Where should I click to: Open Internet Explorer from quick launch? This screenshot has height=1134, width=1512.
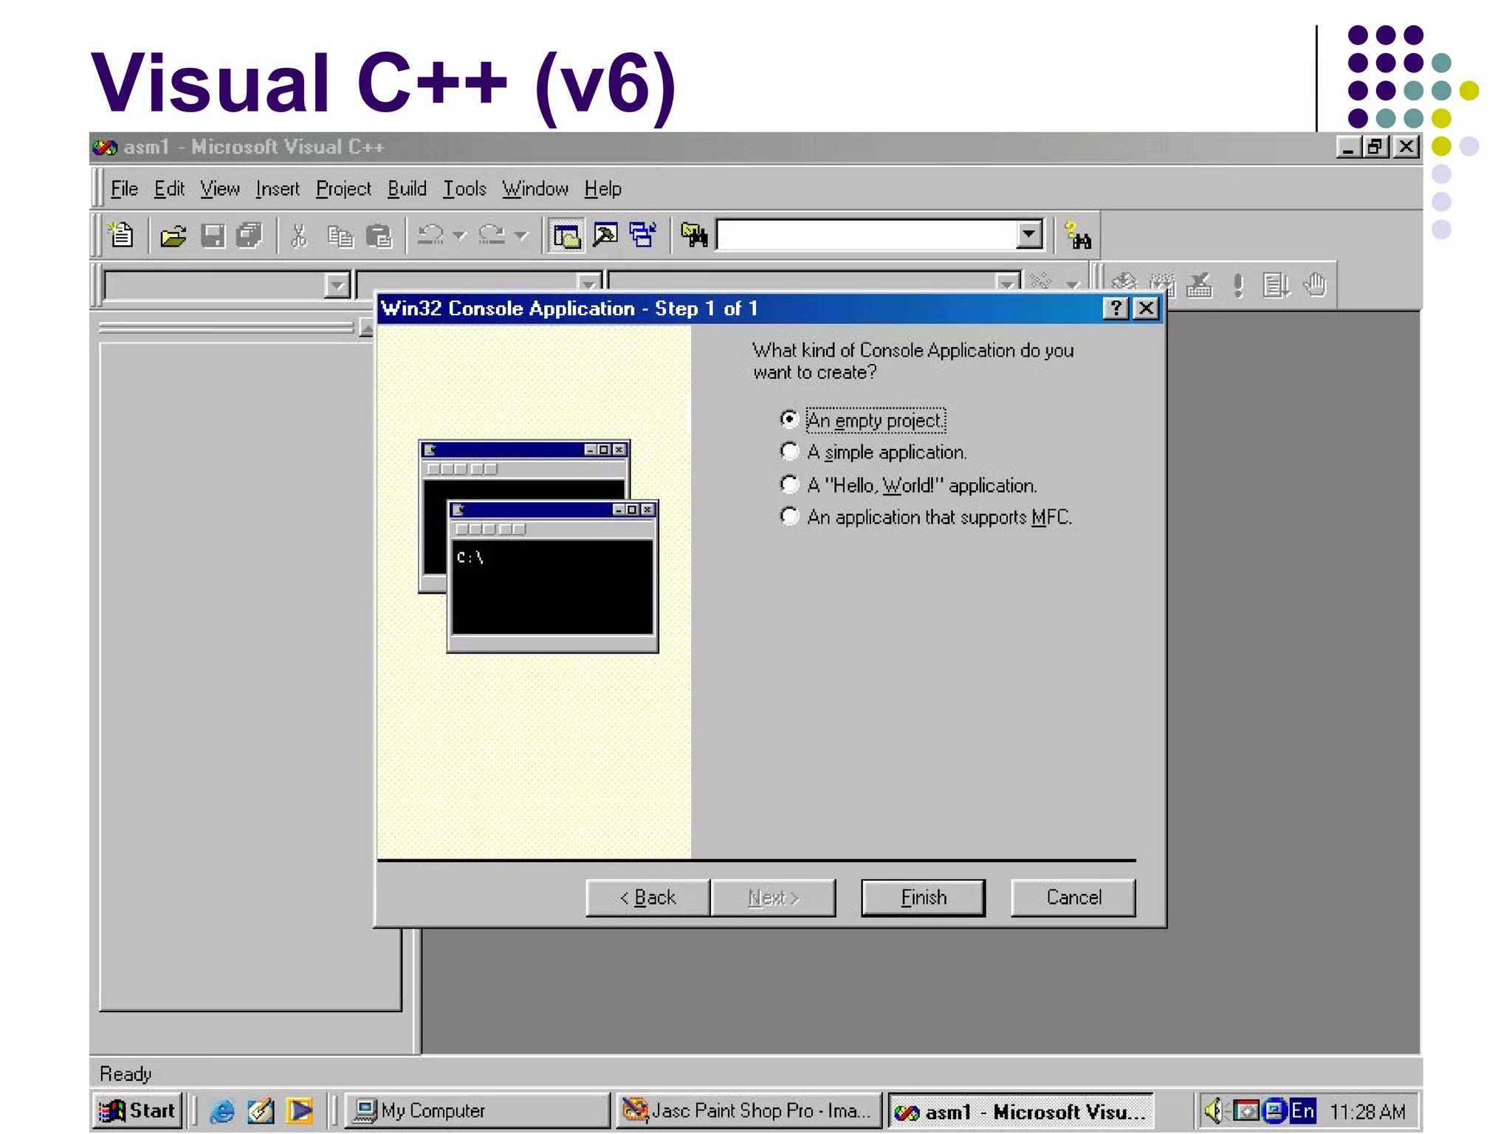click(x=221, y=1111)
